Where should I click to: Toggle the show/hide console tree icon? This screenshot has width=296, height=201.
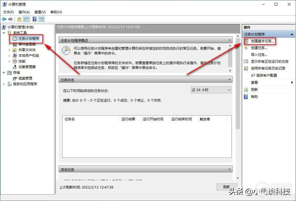(x=26, y=19)
